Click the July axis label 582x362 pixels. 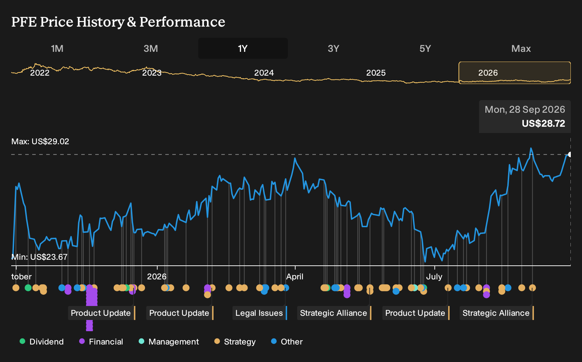click(434, 277)
